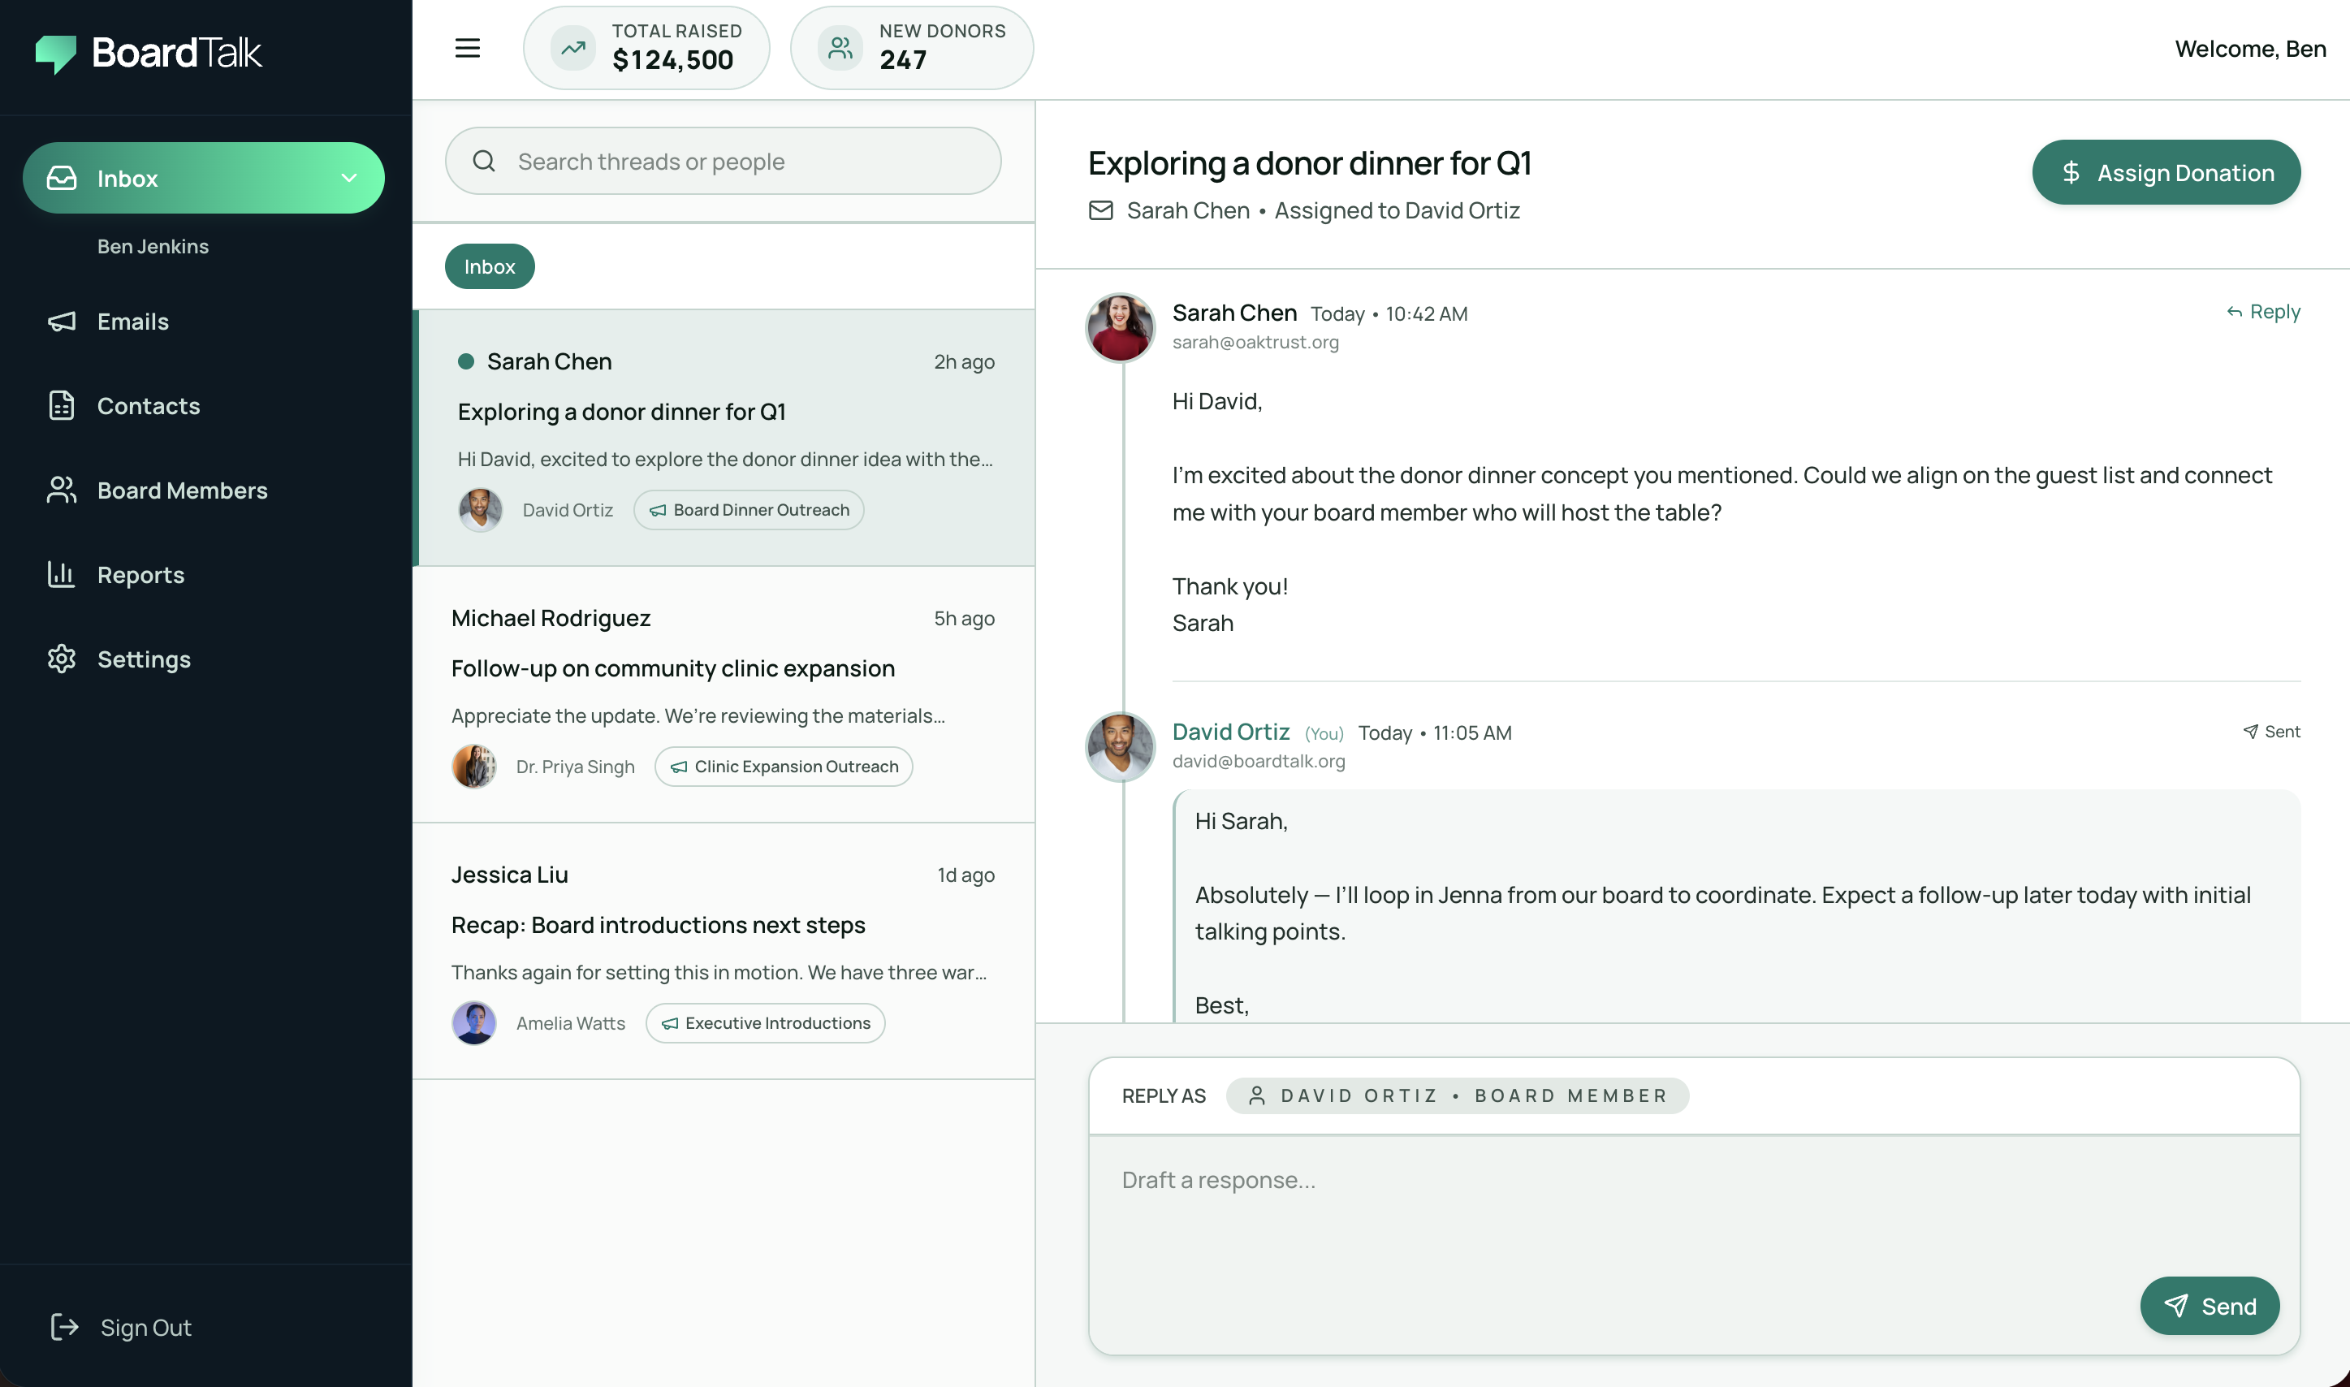Open Emails from the sidebar
The image size is (2350, 1387).
pos(132,322)
